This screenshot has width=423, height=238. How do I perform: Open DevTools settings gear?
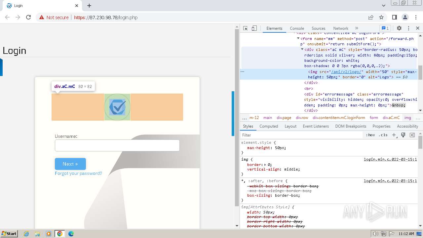point(399,28)
